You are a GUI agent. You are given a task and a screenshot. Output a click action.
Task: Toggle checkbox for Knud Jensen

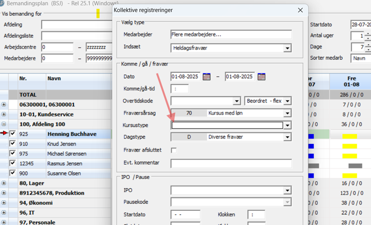pyautogui.click(x=13, y=144)
